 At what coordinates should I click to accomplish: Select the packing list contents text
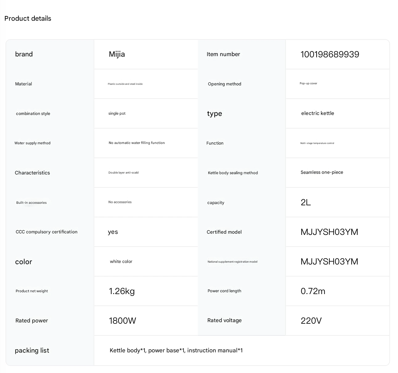(x=176, y=350)
